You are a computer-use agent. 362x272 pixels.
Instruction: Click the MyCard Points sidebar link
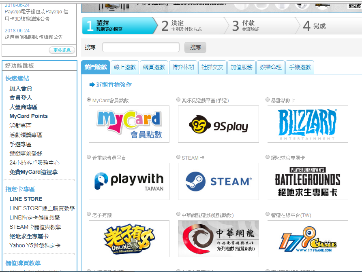tap(29, 116)
